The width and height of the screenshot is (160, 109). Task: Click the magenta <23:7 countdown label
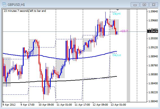coord(124,31)
